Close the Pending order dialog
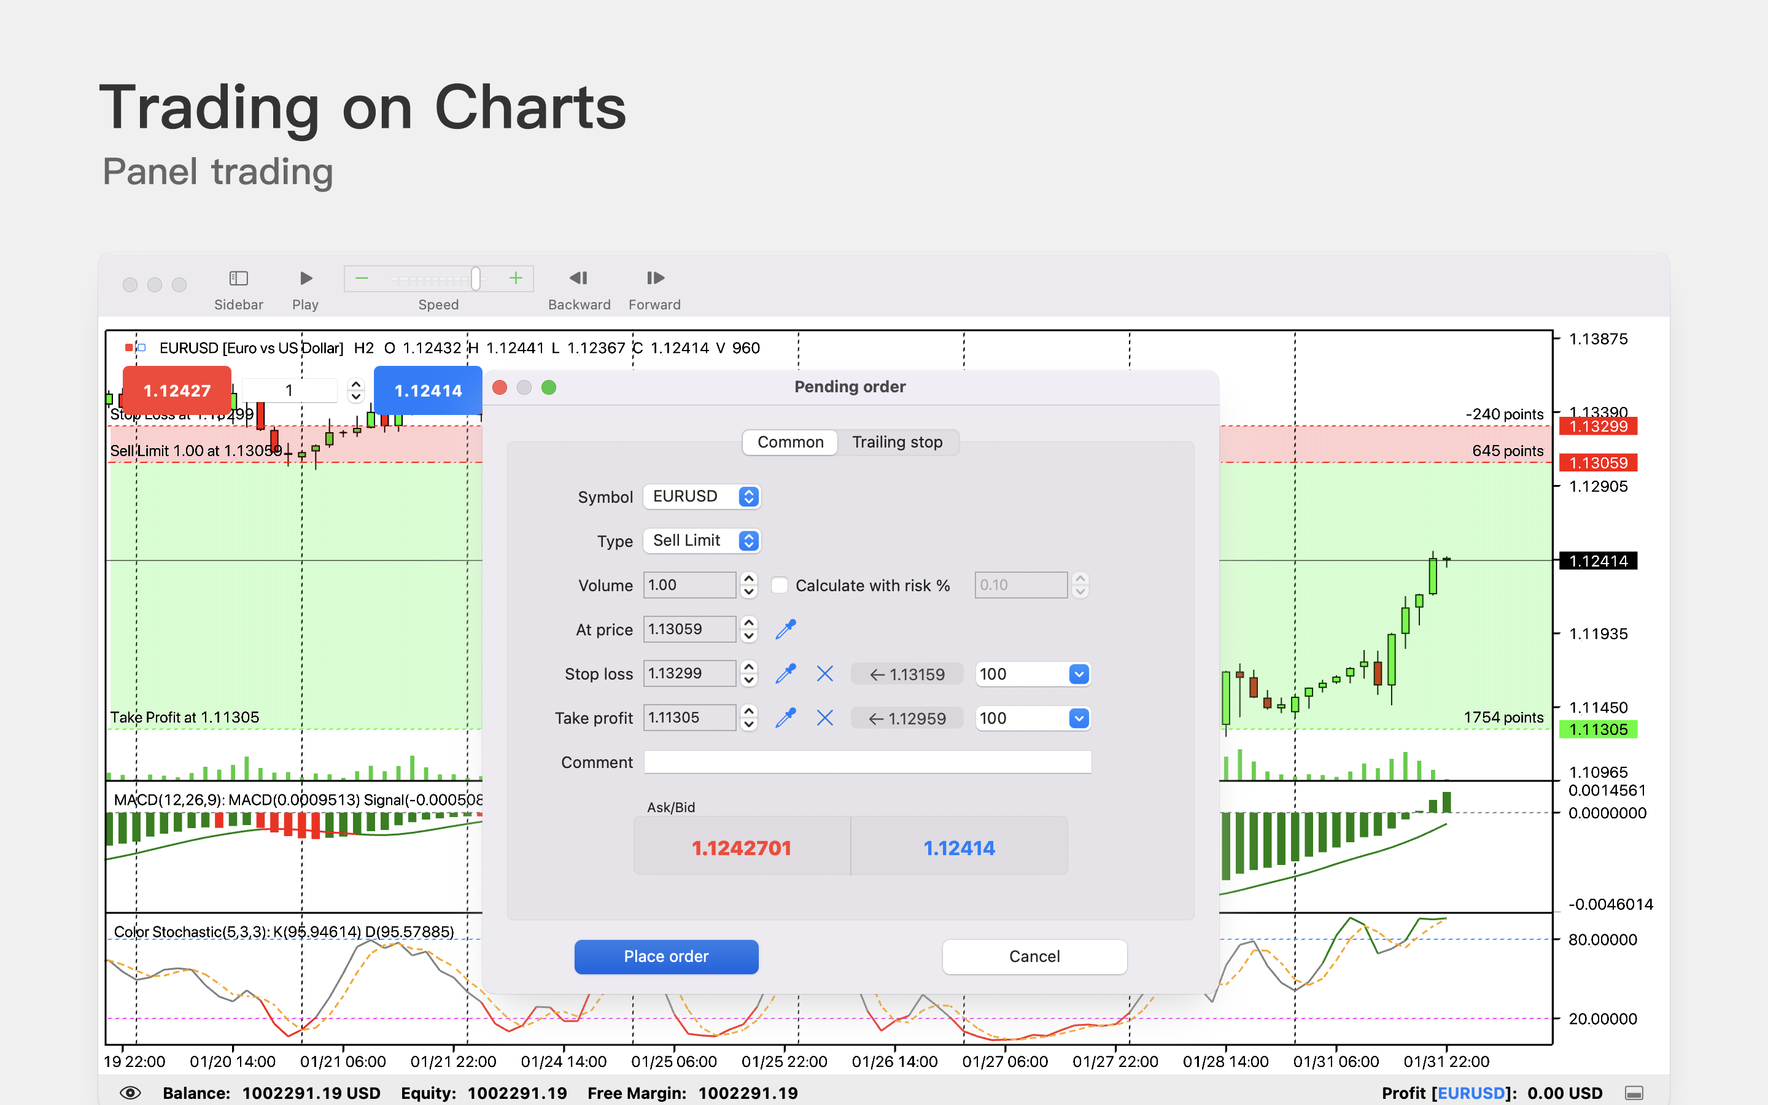 click(500, 387)
